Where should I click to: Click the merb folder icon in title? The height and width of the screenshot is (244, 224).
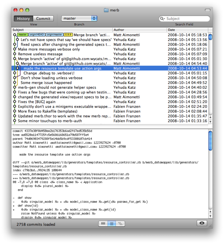coord(106,10)
